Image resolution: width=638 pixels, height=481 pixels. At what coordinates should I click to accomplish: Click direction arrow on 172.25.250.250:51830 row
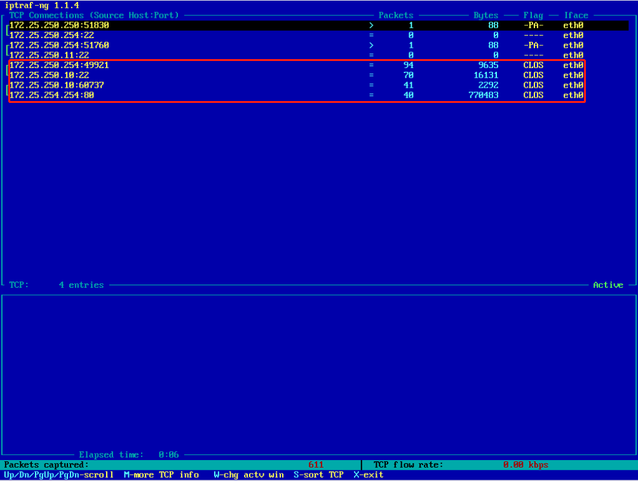point(371,25)
